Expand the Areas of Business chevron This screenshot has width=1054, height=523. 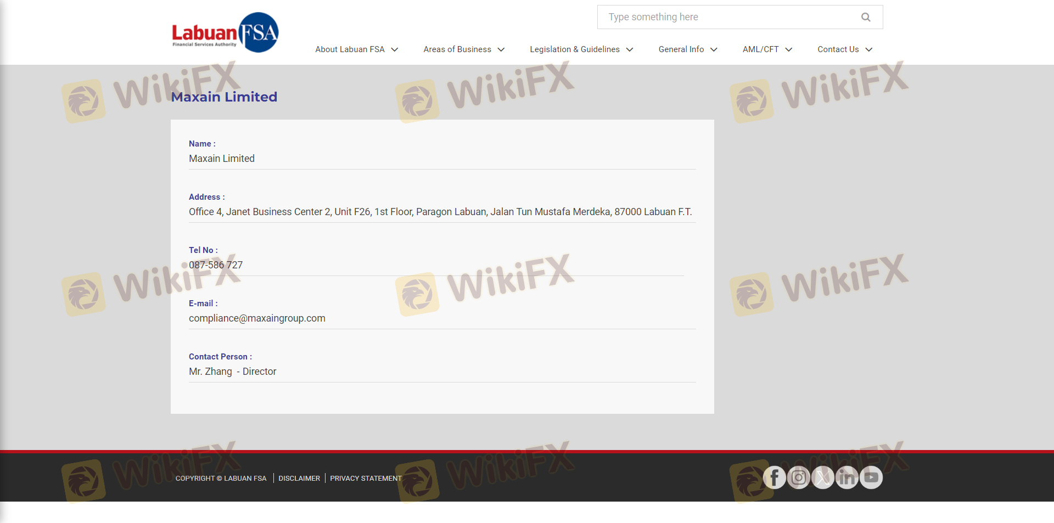pos(501,49)
